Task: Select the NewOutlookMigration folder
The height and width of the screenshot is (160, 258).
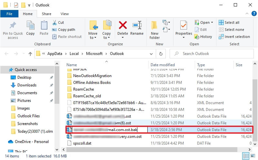Action: tap(92, 76)
